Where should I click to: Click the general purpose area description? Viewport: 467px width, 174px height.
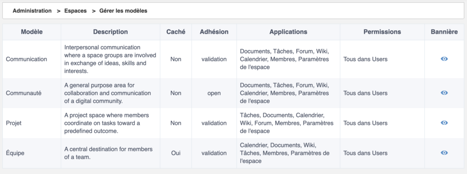click(108, 93)
